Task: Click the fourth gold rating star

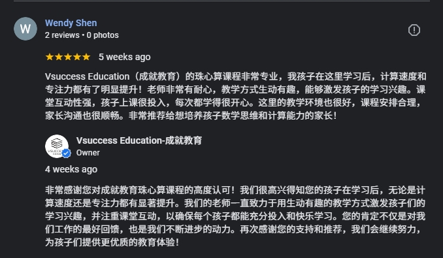Action: pyautogui.click(x=77, y=57)
